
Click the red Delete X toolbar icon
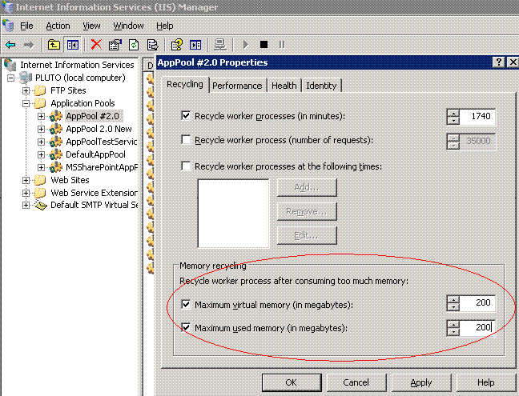(x=96, y=44)
